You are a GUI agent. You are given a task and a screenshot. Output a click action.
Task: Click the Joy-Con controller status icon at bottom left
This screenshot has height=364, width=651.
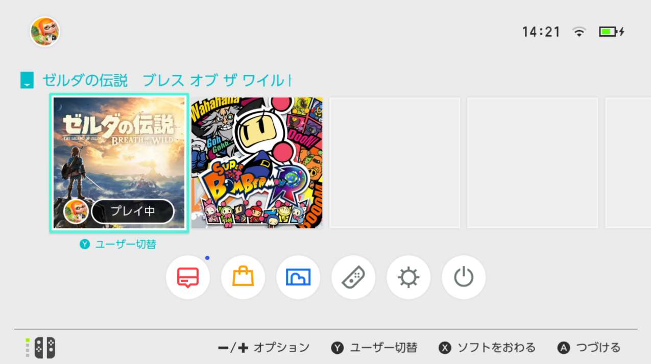tap(41, 348)
